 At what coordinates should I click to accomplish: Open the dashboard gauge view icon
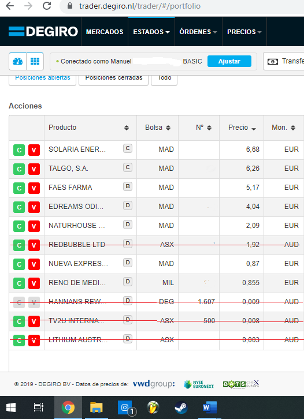[18, 61]
